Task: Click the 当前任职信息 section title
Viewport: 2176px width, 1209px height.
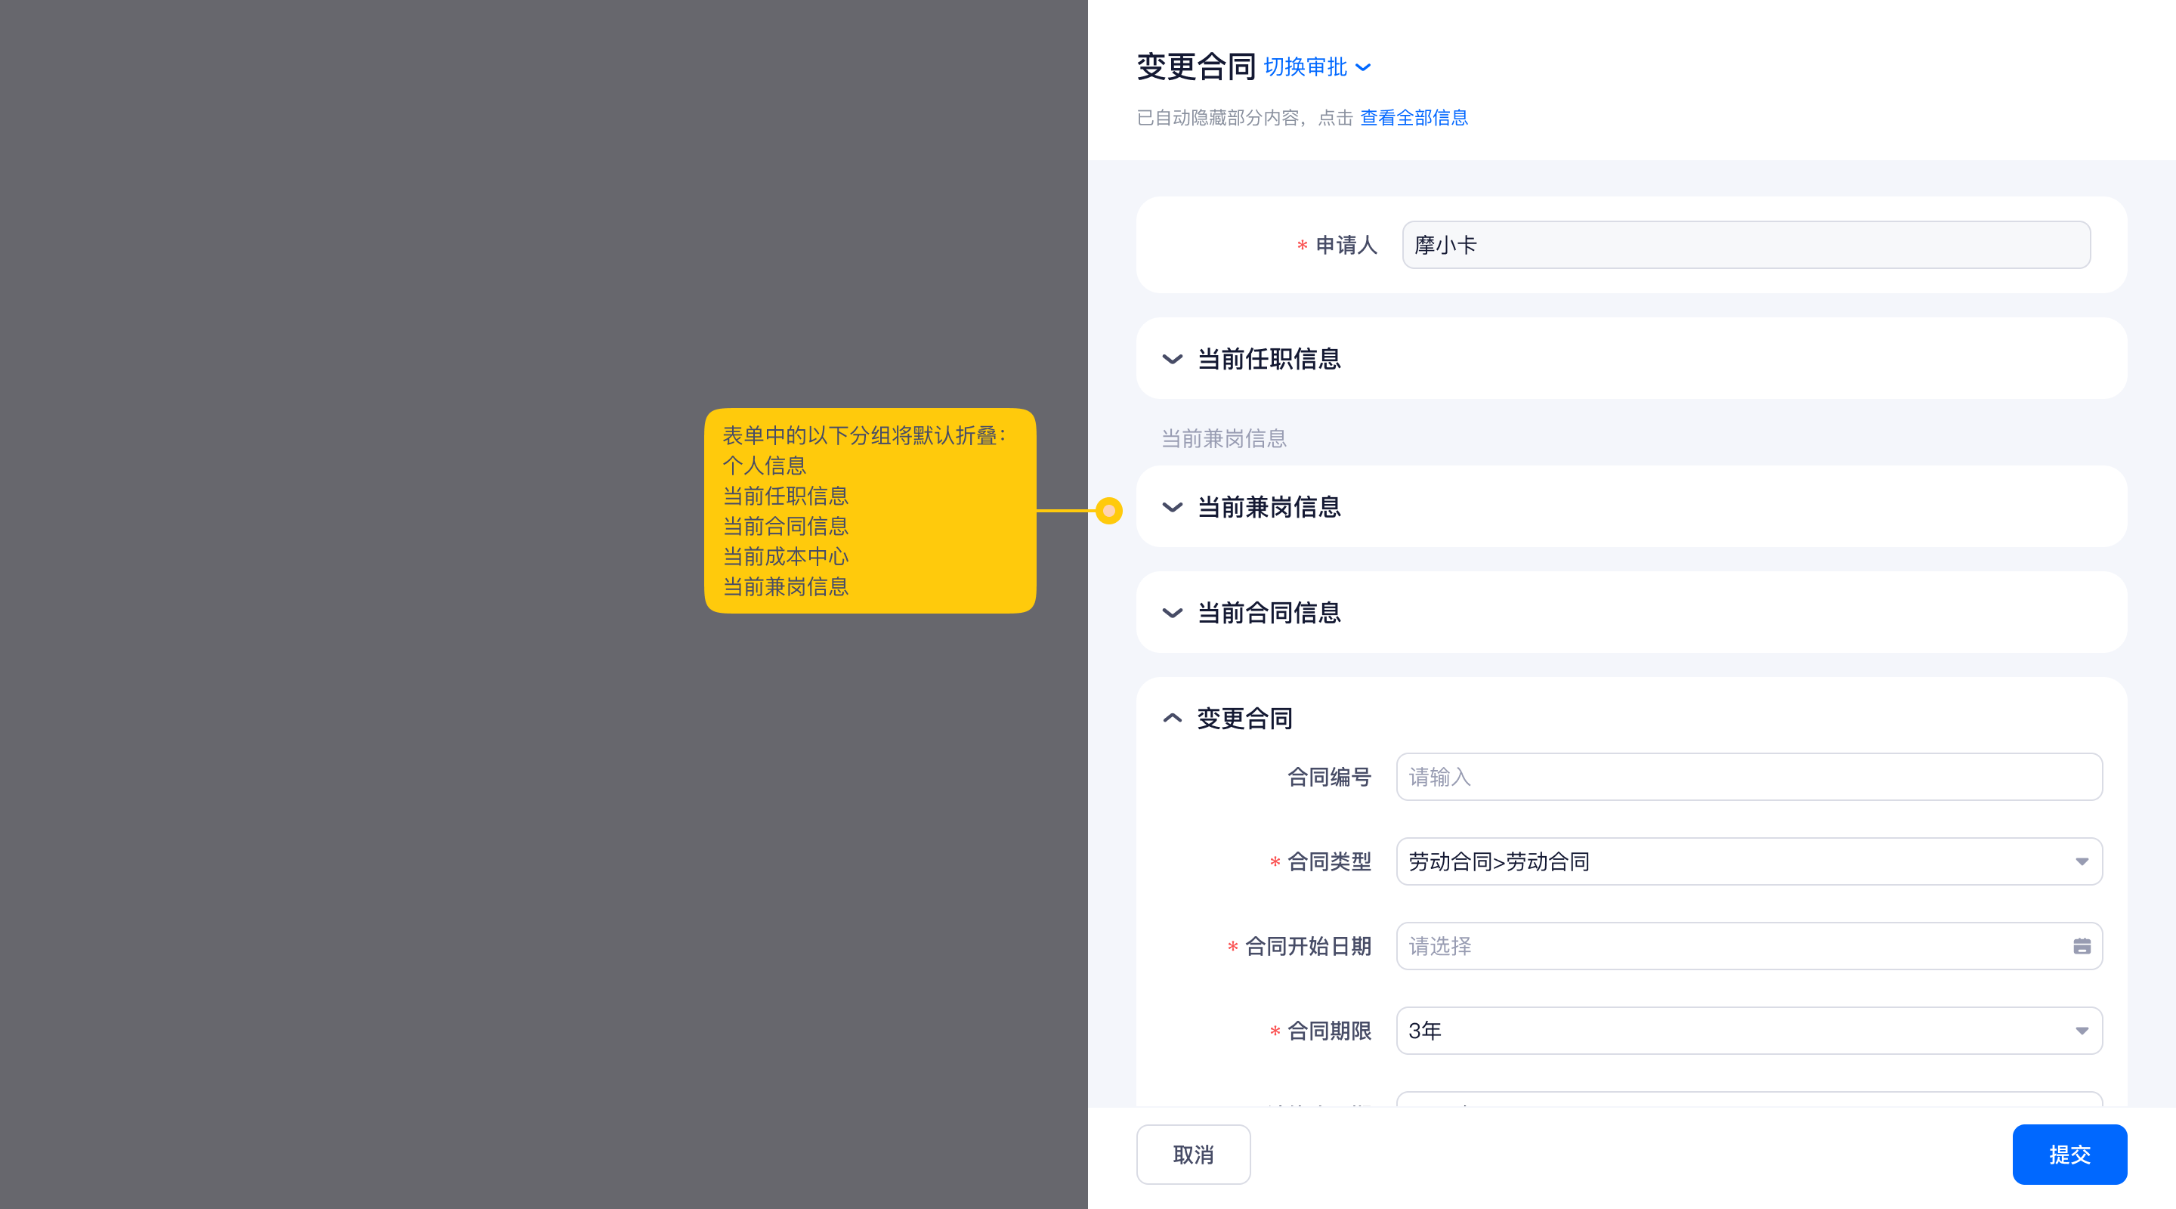Action: tap(1269, 359)
